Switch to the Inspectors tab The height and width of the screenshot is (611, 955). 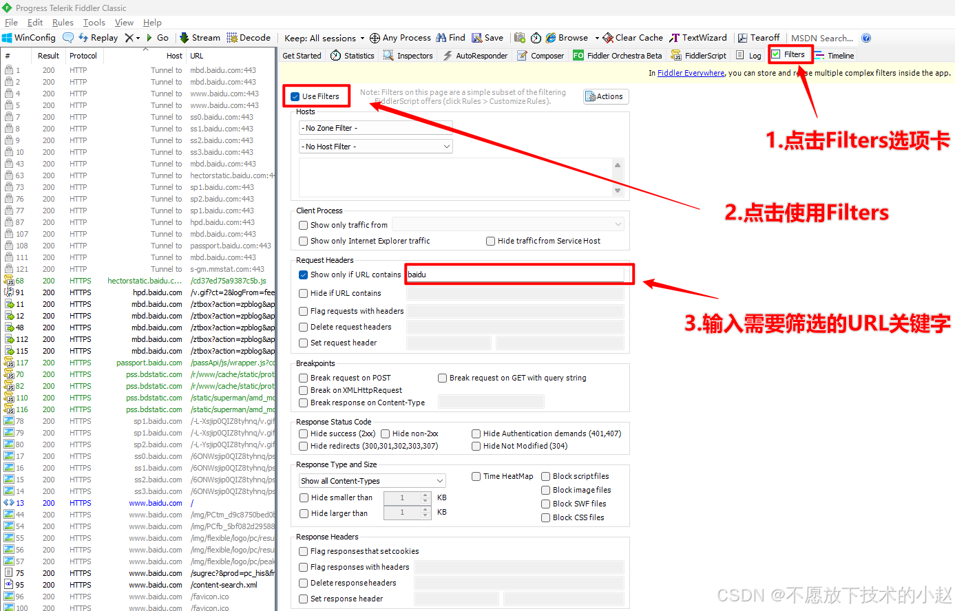pos(408,56)
